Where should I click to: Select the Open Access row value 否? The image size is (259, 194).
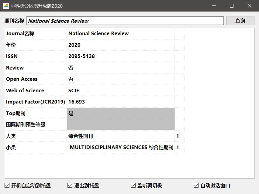coord(121,79)
